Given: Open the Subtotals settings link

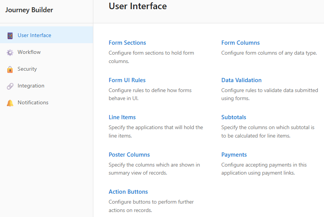Looking at the screenshot, I should pyautogui.click(x=234, y=117).
